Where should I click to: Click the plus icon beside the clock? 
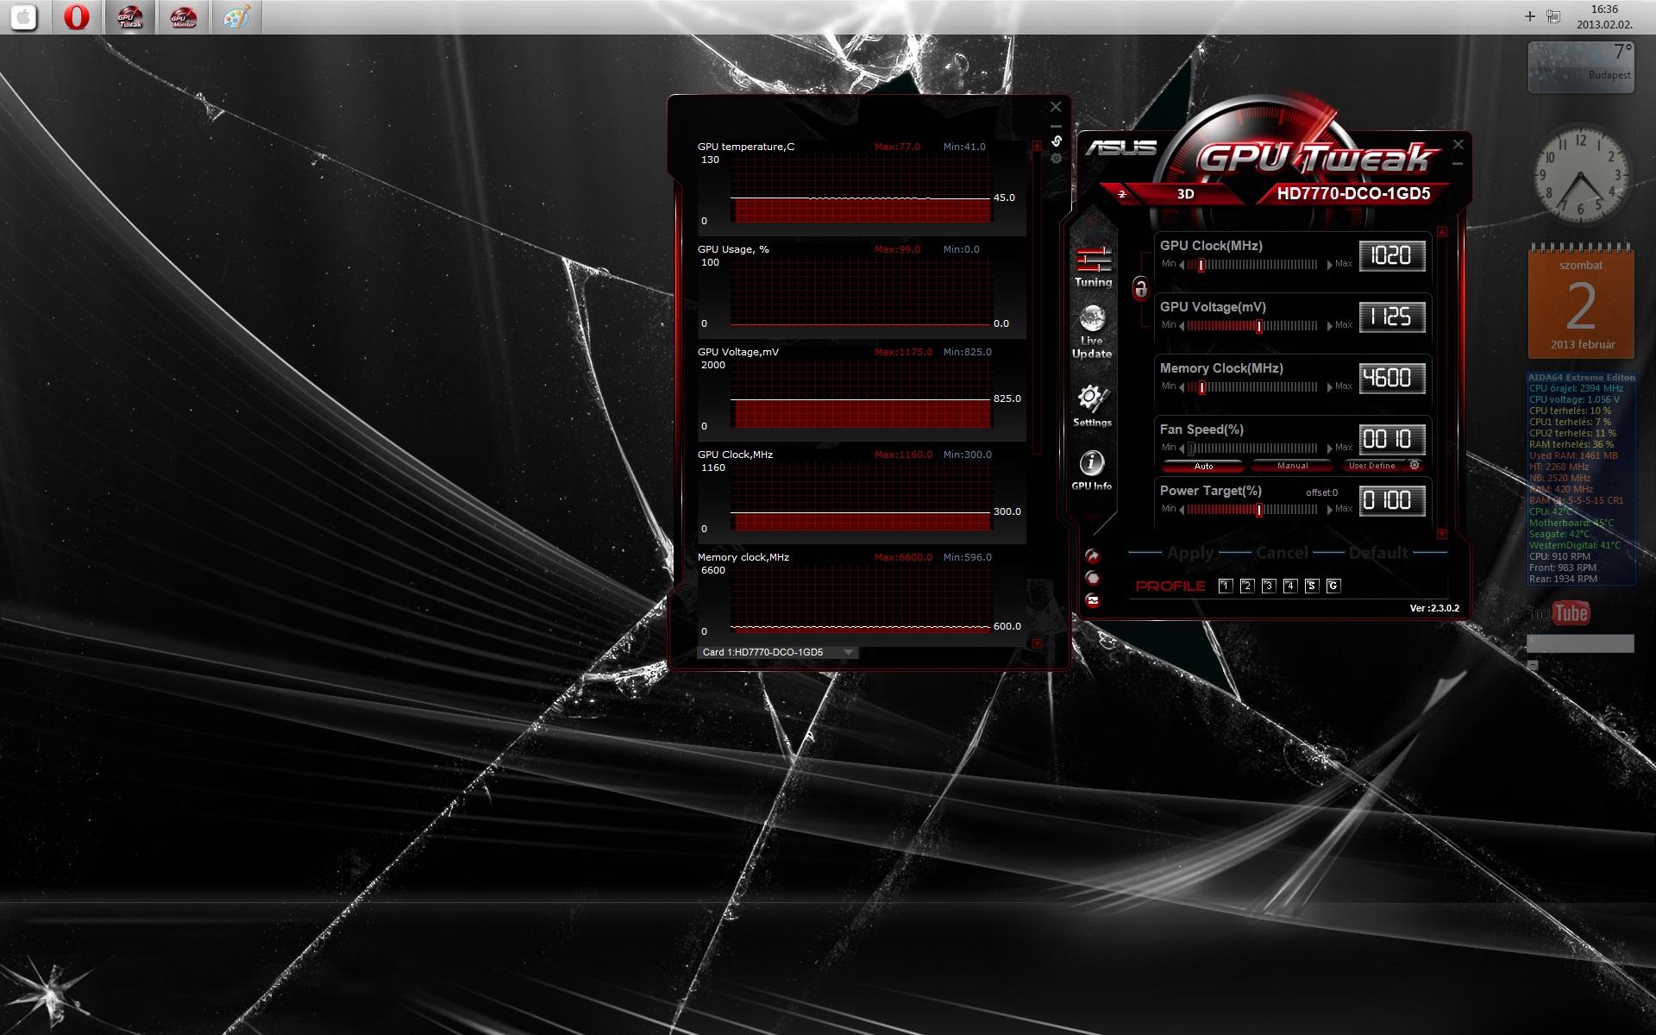(x=1530, y=16)
